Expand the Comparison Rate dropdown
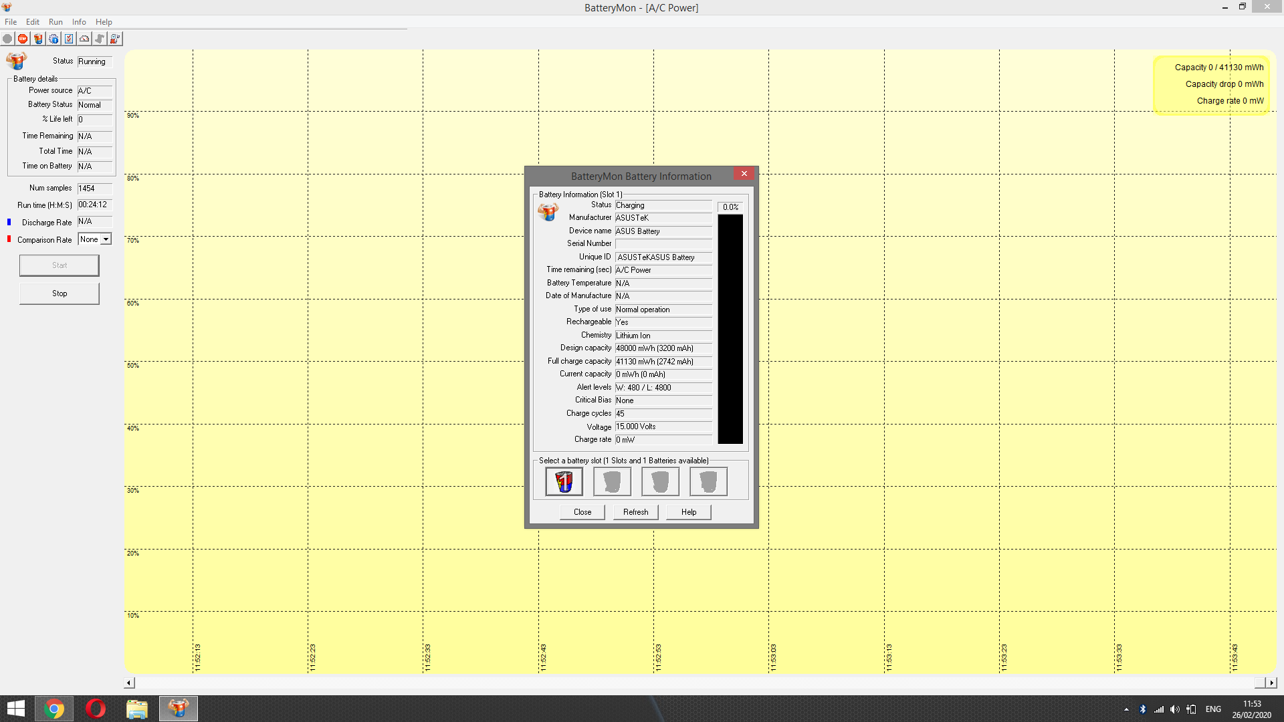Viewport: 1284px width, 722px height. [x=106, y=239]
